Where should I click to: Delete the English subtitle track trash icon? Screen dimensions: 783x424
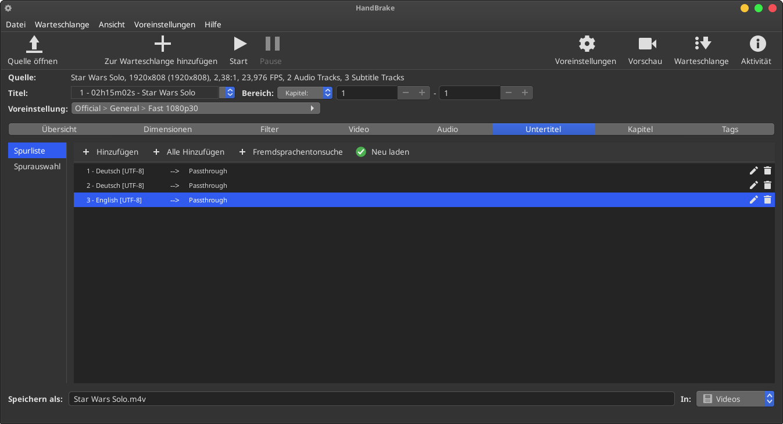tap(767, 199)
